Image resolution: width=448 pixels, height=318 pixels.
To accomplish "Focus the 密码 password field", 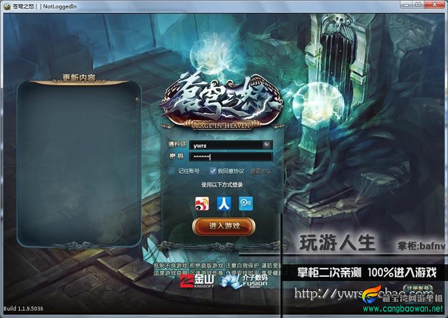I will 231,157.
